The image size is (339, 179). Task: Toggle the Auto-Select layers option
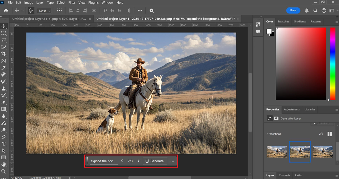click(31, 11)
